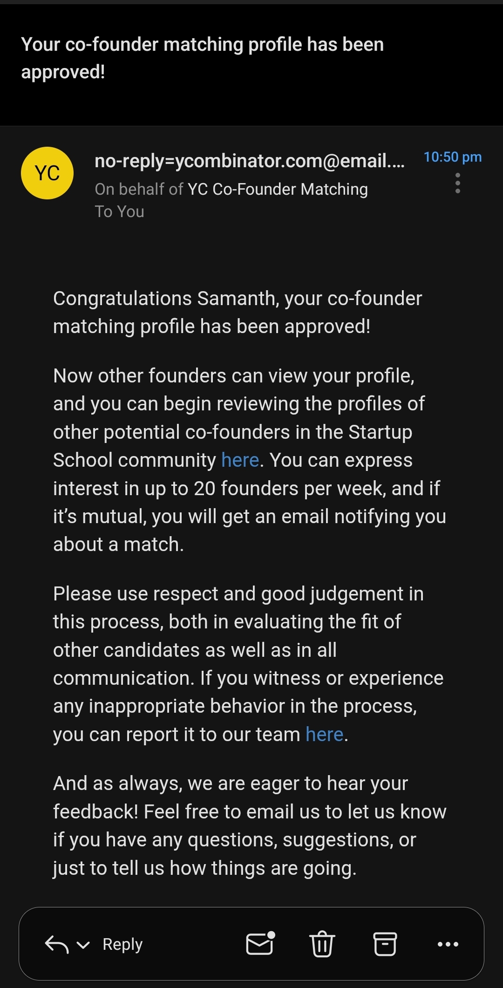The height and width of the screenshot is (988, 503).
Task: Tap the 'eager to hear your feedback' paragraph
Action: tap(249, 825)
